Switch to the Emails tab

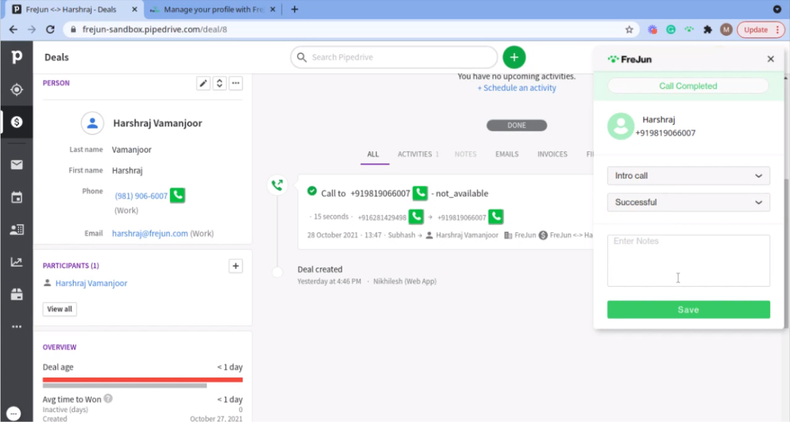click(x=507, y=154)
